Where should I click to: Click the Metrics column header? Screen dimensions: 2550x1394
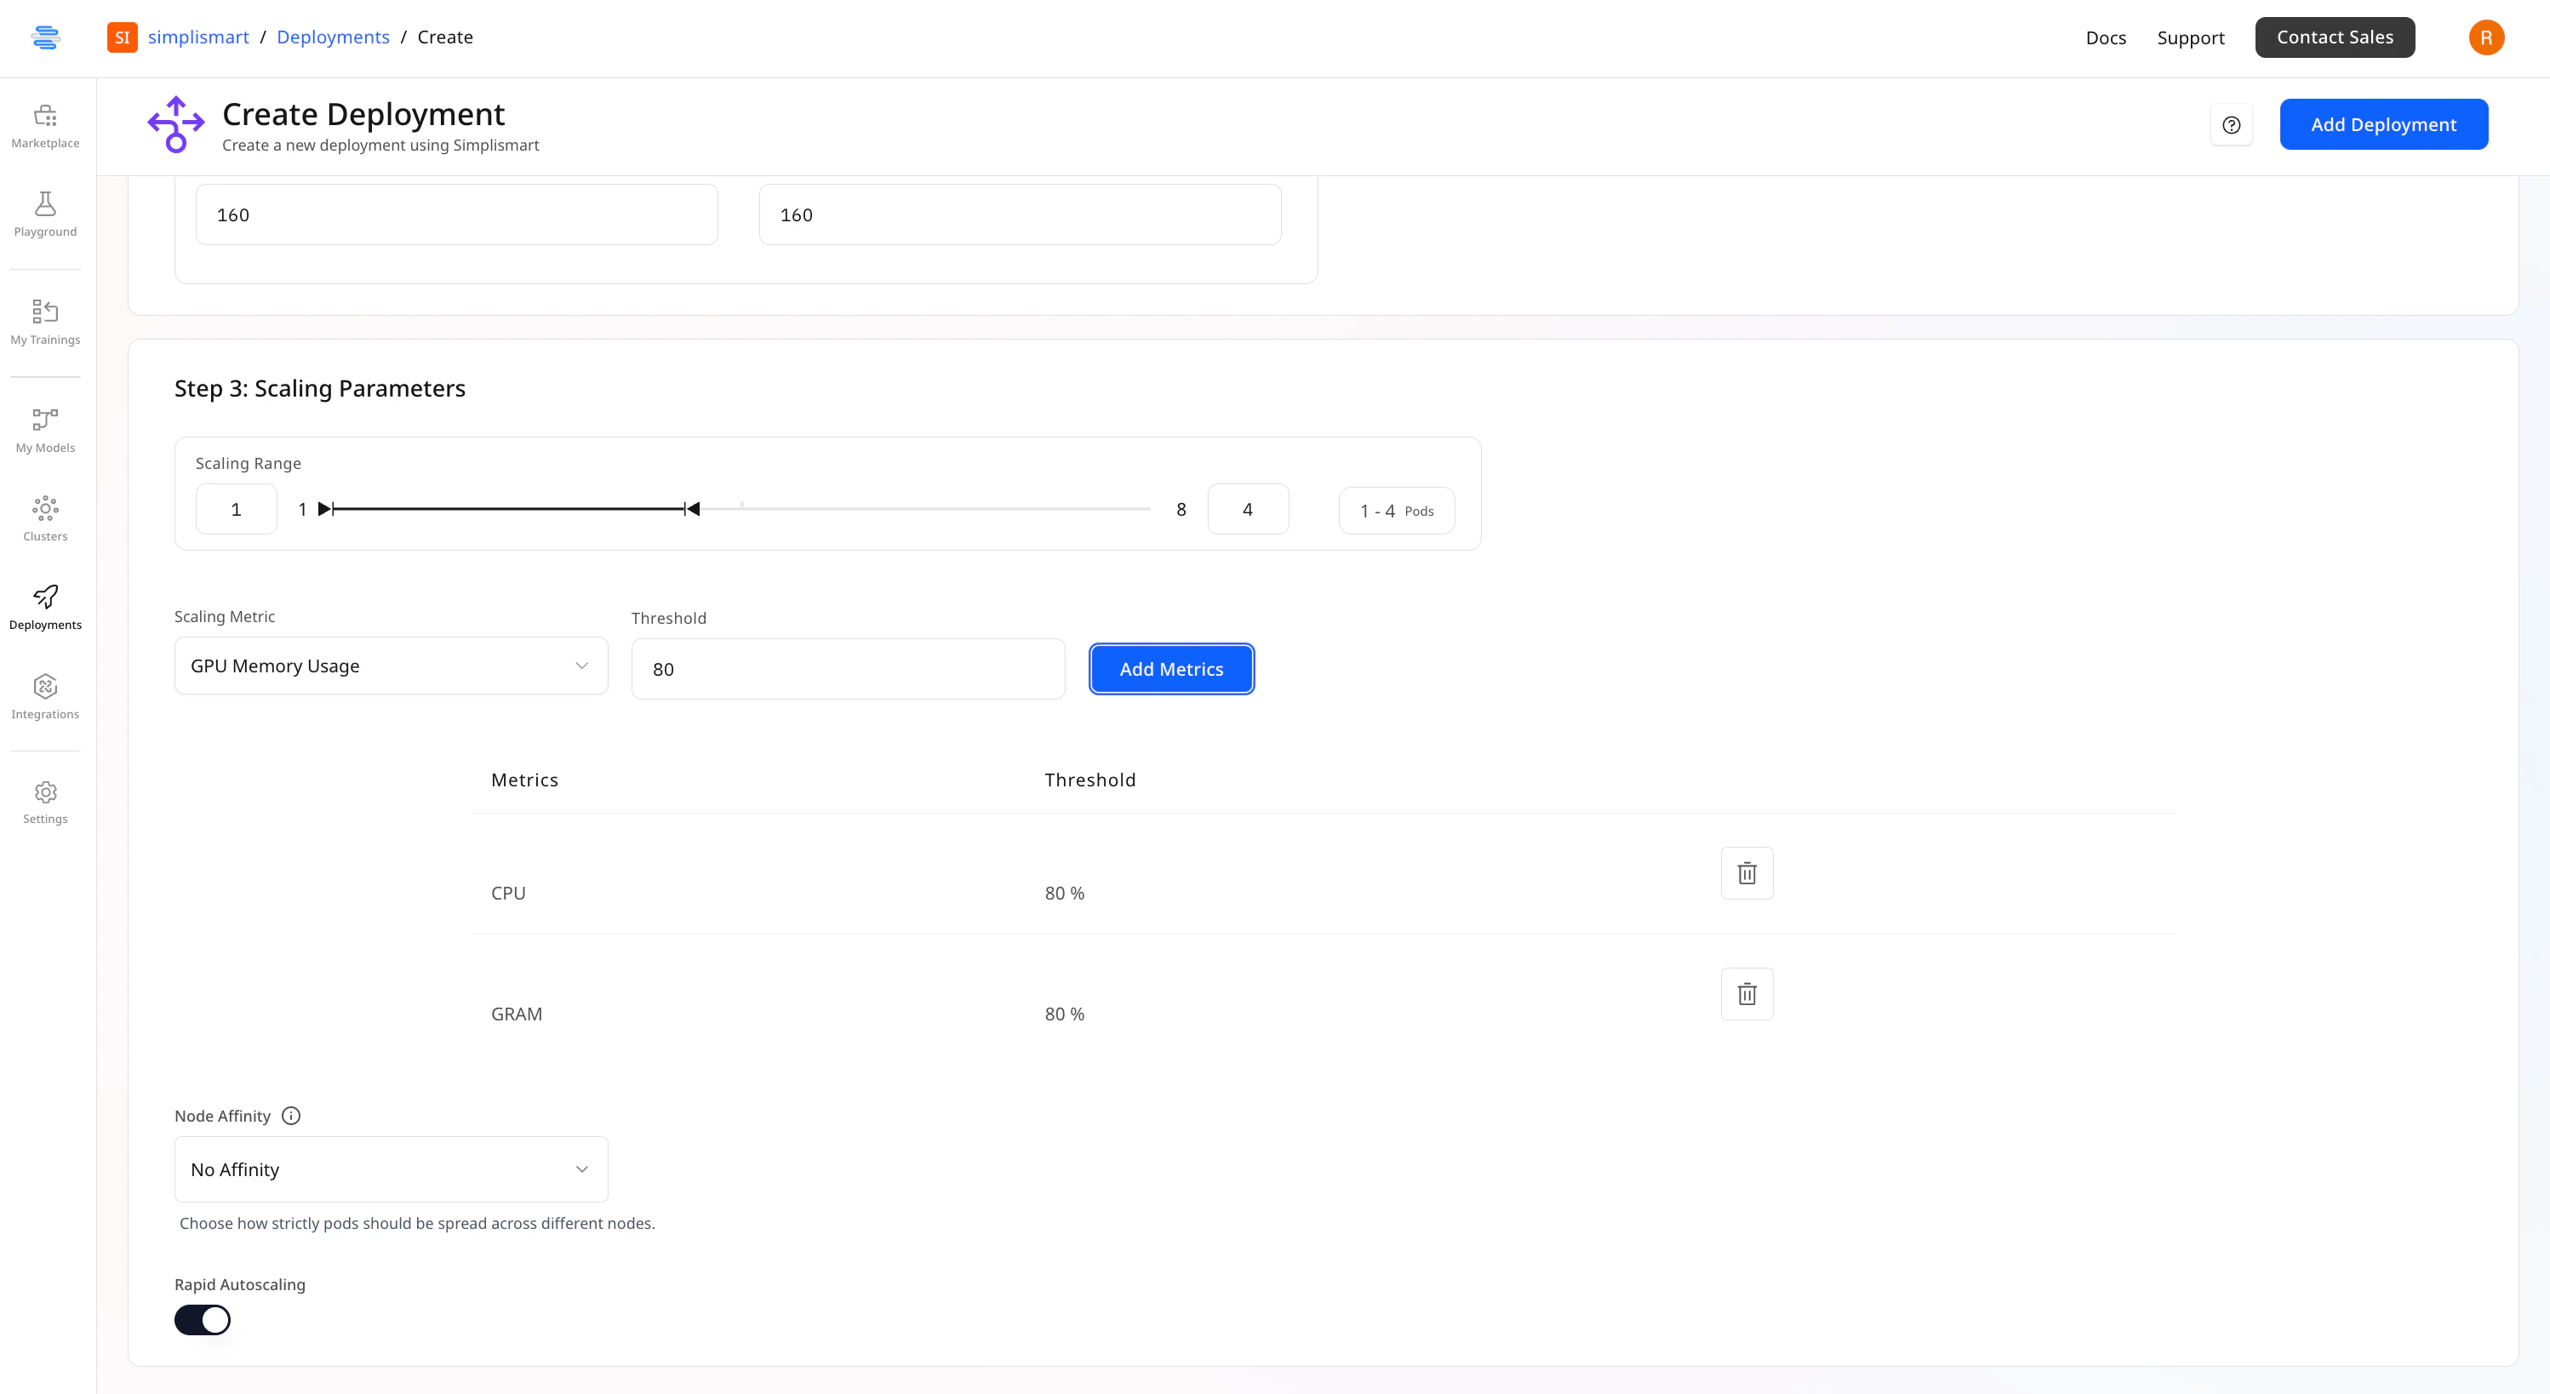click(x=524, y=780)
